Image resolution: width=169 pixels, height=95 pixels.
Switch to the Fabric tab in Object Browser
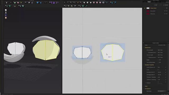click(149, 2)
